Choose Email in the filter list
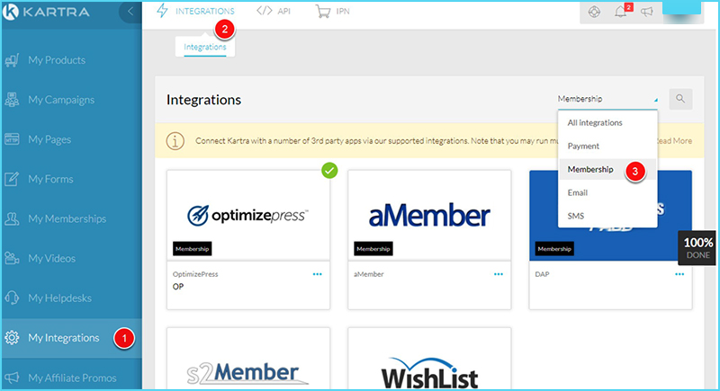Screen dimensions: 720x391 click(577, 192)
